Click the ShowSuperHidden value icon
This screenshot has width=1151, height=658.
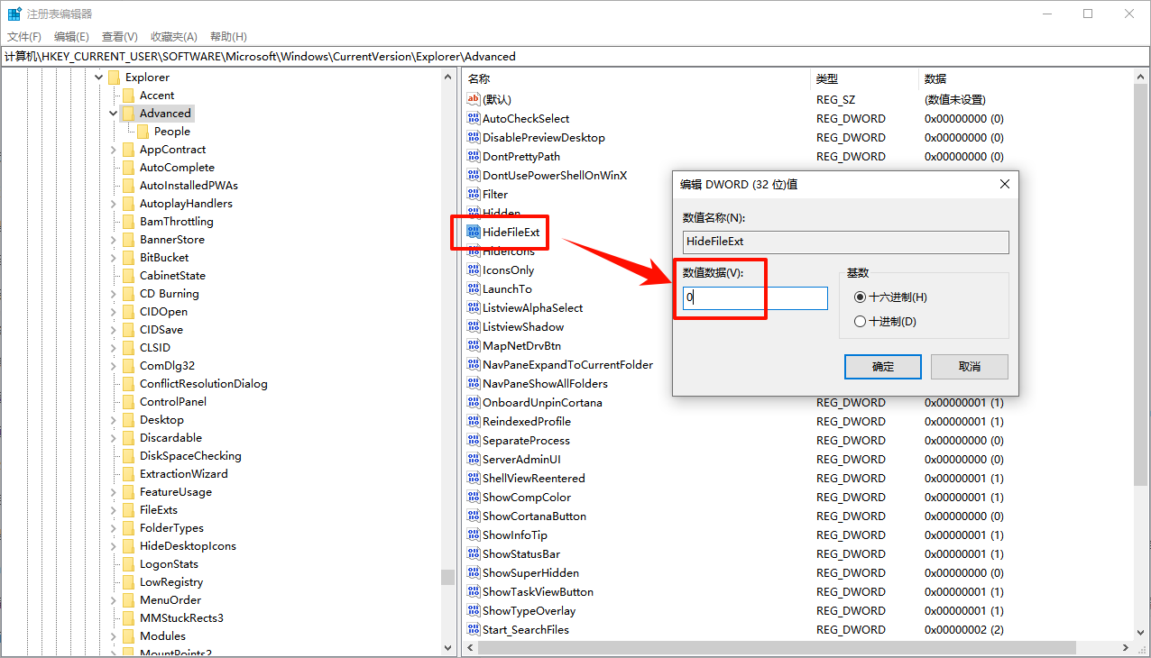click(x=474, y=572)
